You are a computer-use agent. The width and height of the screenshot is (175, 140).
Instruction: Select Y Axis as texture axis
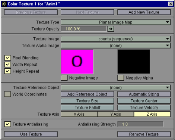[116, 114]
